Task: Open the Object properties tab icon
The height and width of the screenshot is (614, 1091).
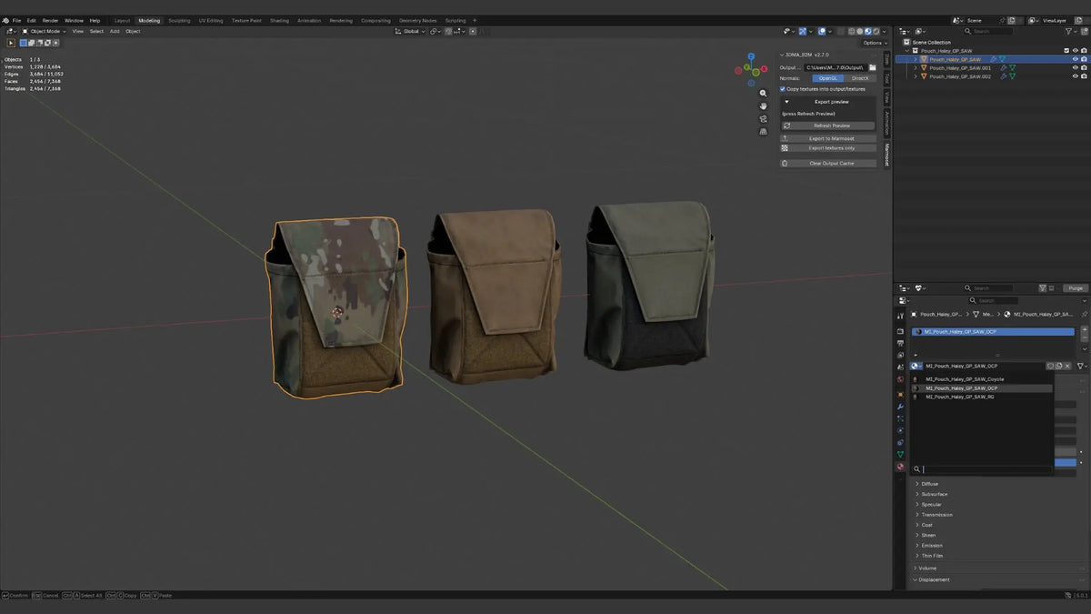Action: [x=900, y=394]
